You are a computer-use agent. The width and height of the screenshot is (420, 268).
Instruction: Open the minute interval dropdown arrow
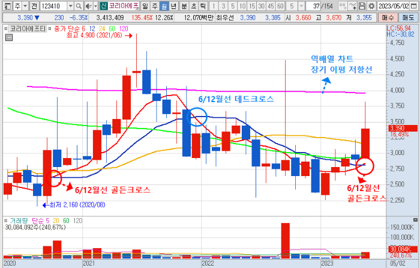pos(302,6)
